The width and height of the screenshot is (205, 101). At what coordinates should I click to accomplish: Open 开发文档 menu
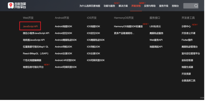point(136,6)
